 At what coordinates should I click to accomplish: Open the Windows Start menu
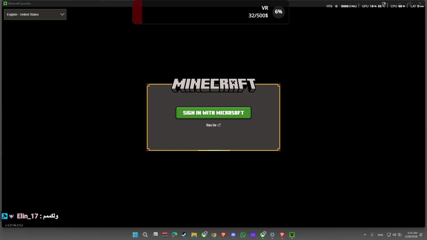(135, 235)
